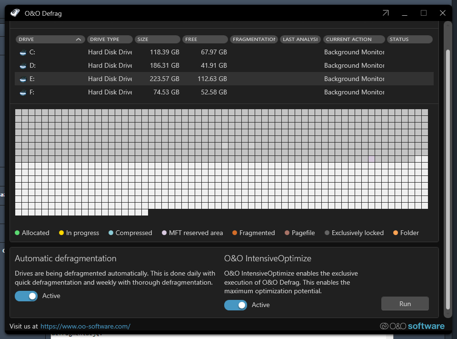The image size is (457, 339).
Task: Toggle sort arrow on DRIVE column
Action: (x=79, y=39)
